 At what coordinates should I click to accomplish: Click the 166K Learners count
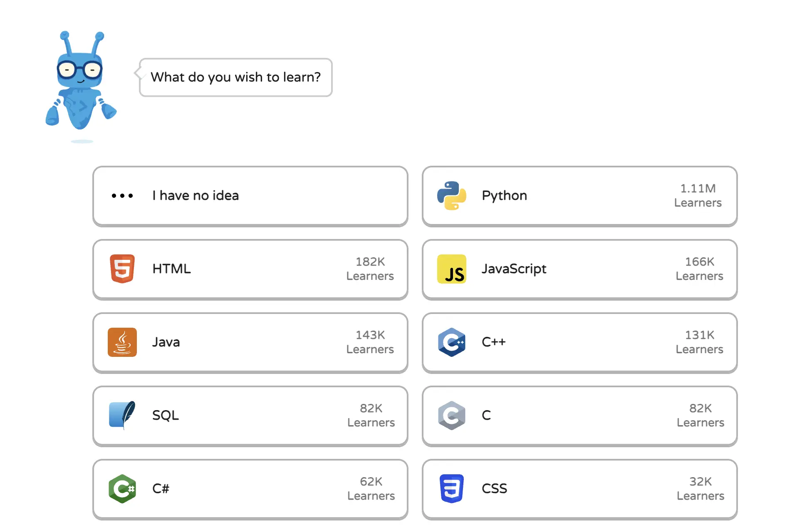700,269
